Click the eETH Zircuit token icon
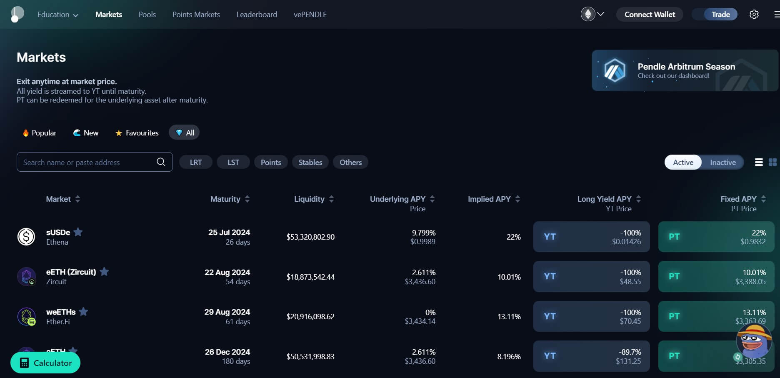Viewport: 780px width, 378px height. (x=26, y=276)
